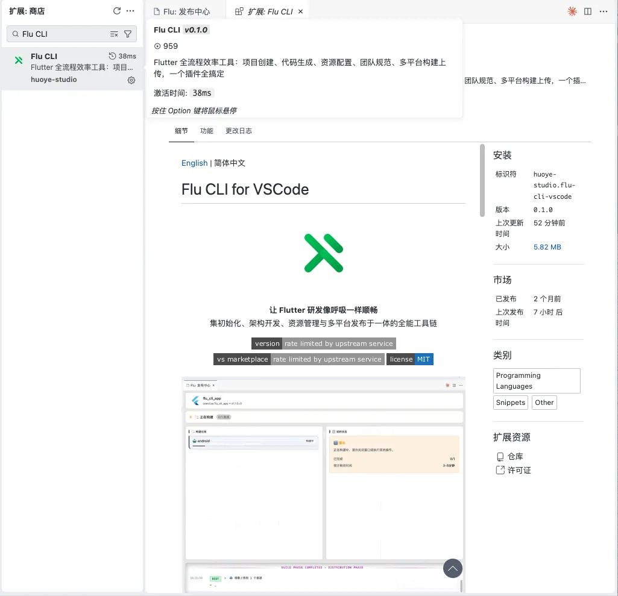Viewport: 618px width, 596px height.
Task: Click the large Flu CLI logo image
Action: (324, 253)
